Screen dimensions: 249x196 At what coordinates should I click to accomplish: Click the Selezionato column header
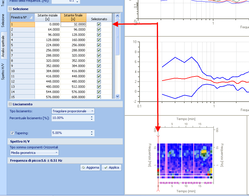(x=99, y=17)
